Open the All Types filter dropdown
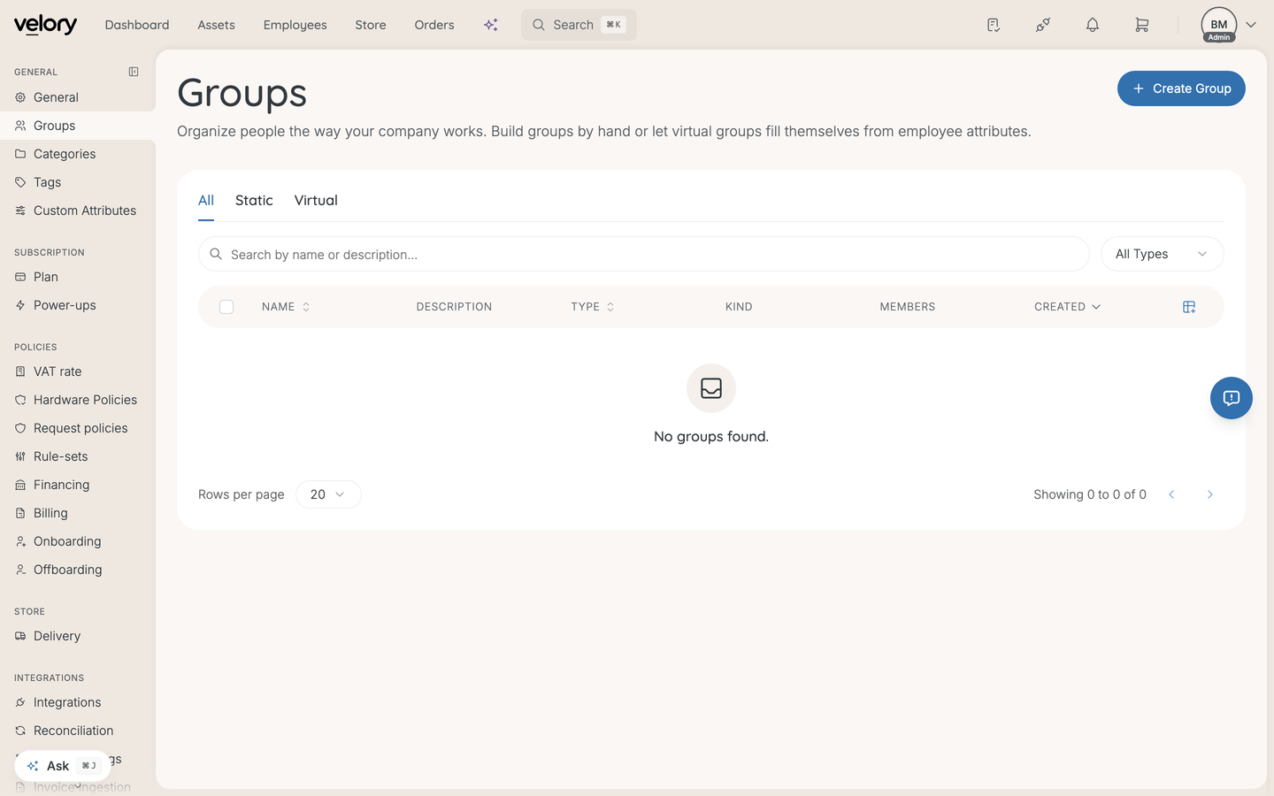 [1162, 254]
